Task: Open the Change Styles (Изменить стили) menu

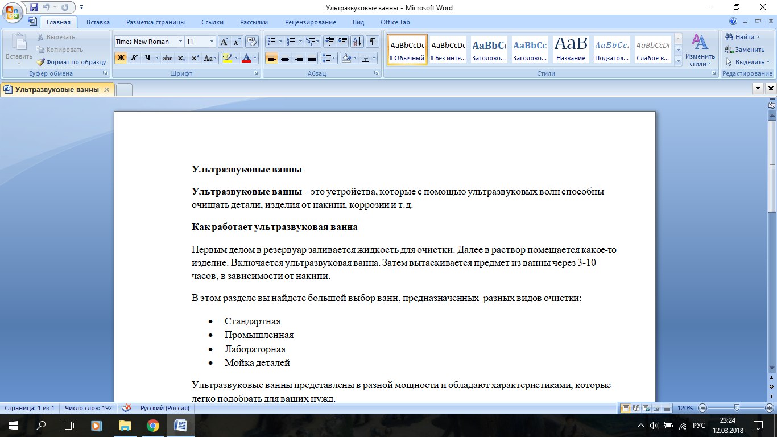Action: 700,50
